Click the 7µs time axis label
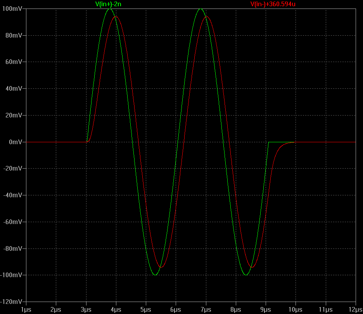This screenshot has height=314, width=363. coord(206,310)
